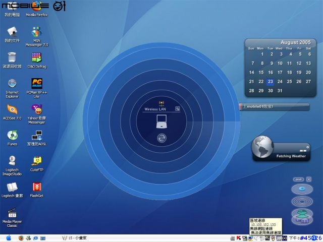Click the Wireless LAN label text
The image size is (323, 242).
pyautogui.click(x=155, y=109)
